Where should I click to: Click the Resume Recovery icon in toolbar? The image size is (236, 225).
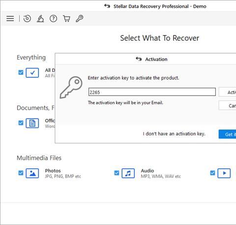(x=27, y=18)
